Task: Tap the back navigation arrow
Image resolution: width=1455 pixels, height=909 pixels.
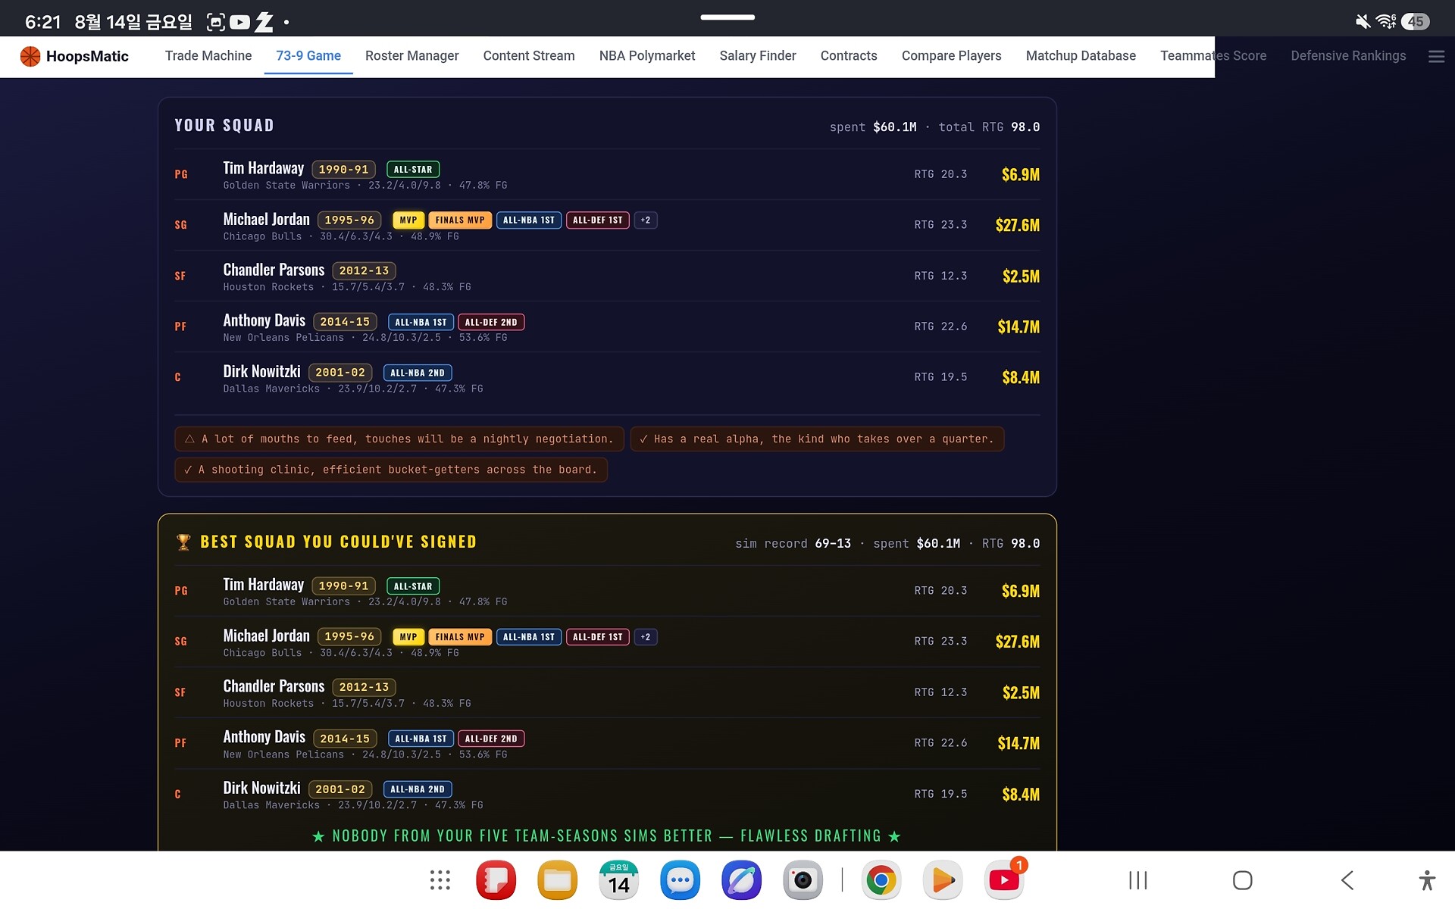Action: pos(1347,880)
